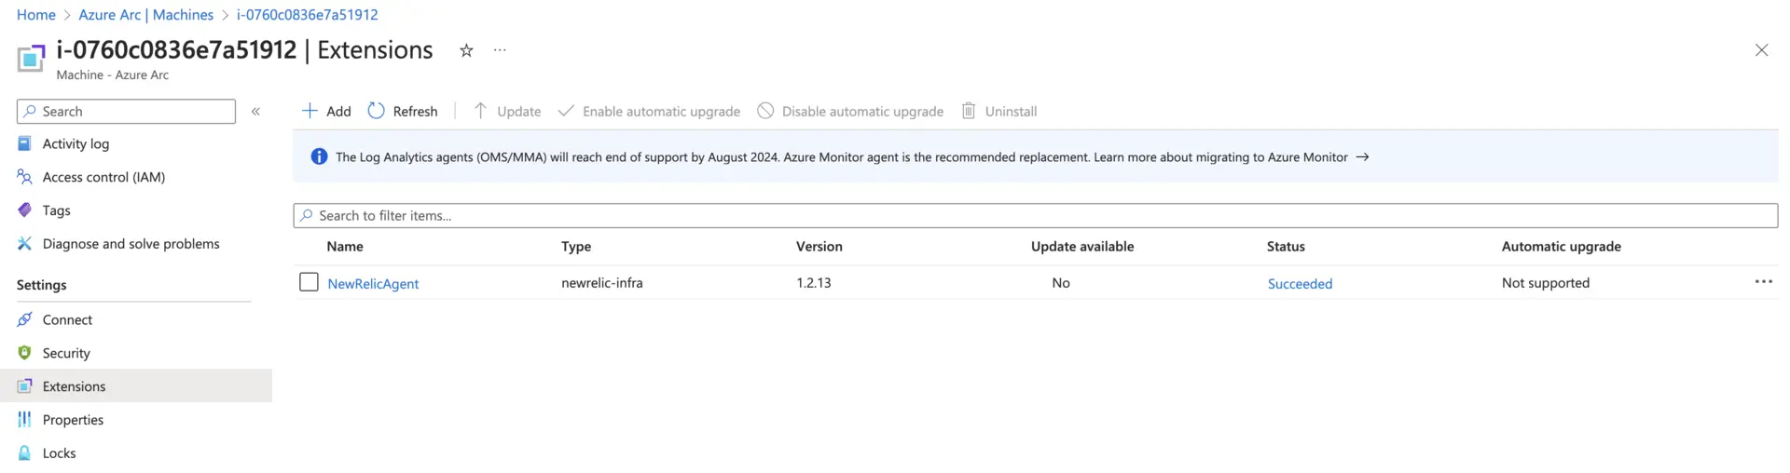Open the NewRelicAgent row more options menu
The height and width of the screenshot is (473, 1790).
coord(1763,282)
